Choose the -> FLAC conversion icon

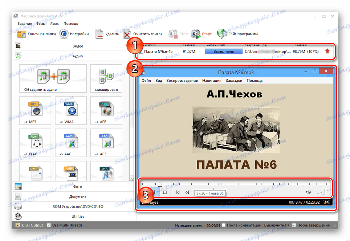coord(35,143)
